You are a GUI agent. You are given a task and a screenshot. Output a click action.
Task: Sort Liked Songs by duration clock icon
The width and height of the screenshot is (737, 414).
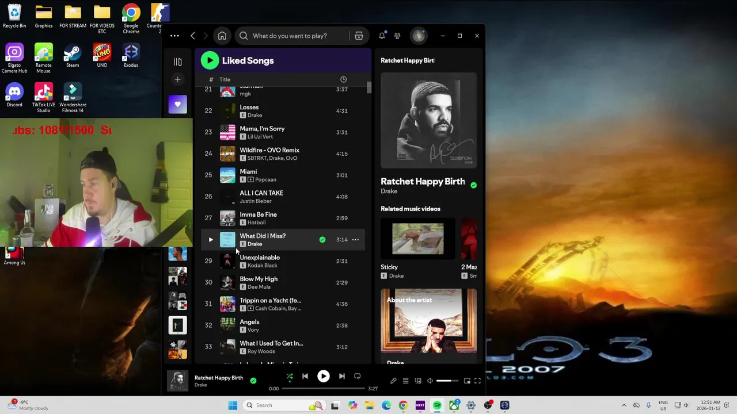(343, 79)
